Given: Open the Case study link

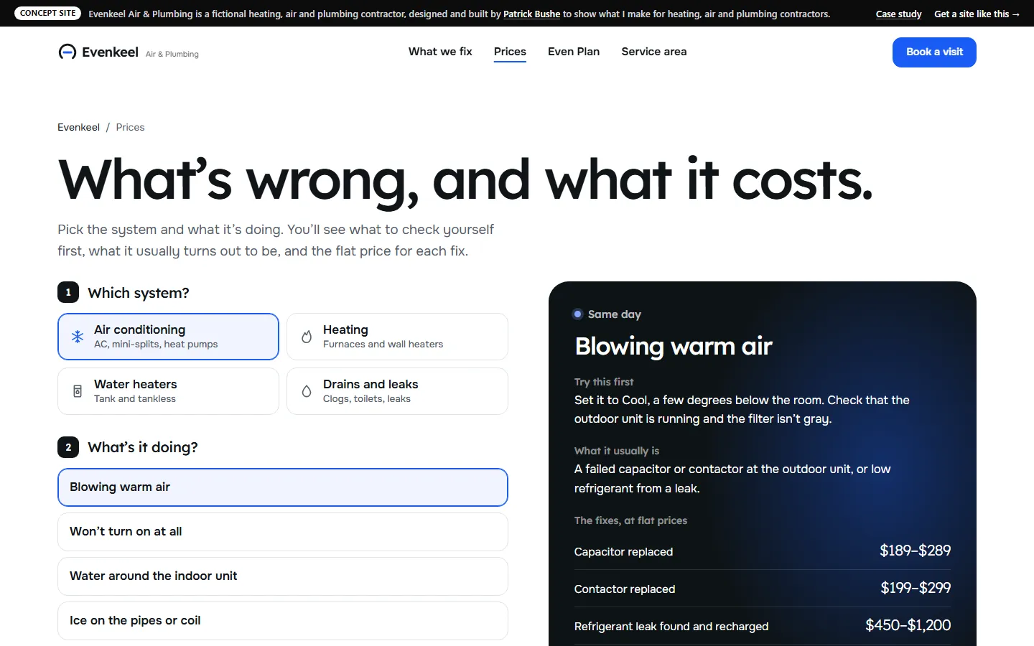Looking at the screenshot, I should coord(898,14).
